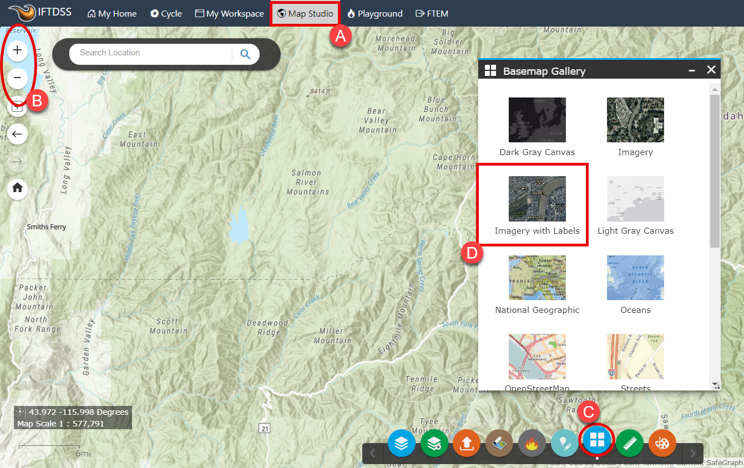
Task: Click the drawing palette icon
Action: 662,443
